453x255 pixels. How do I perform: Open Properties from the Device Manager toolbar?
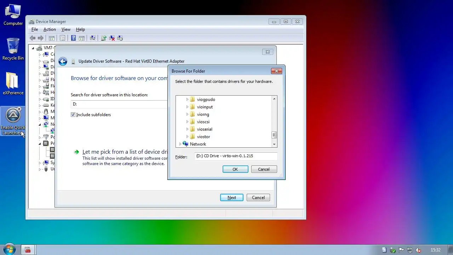pyautogui.click(x=62, y=38)
